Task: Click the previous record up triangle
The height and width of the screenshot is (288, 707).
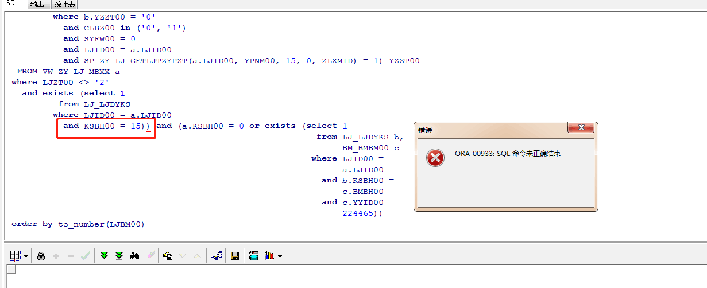Action: pyautogui.click(x=197, y=256)
